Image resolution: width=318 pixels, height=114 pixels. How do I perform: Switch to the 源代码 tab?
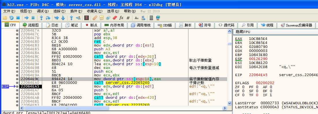point(226,25)
